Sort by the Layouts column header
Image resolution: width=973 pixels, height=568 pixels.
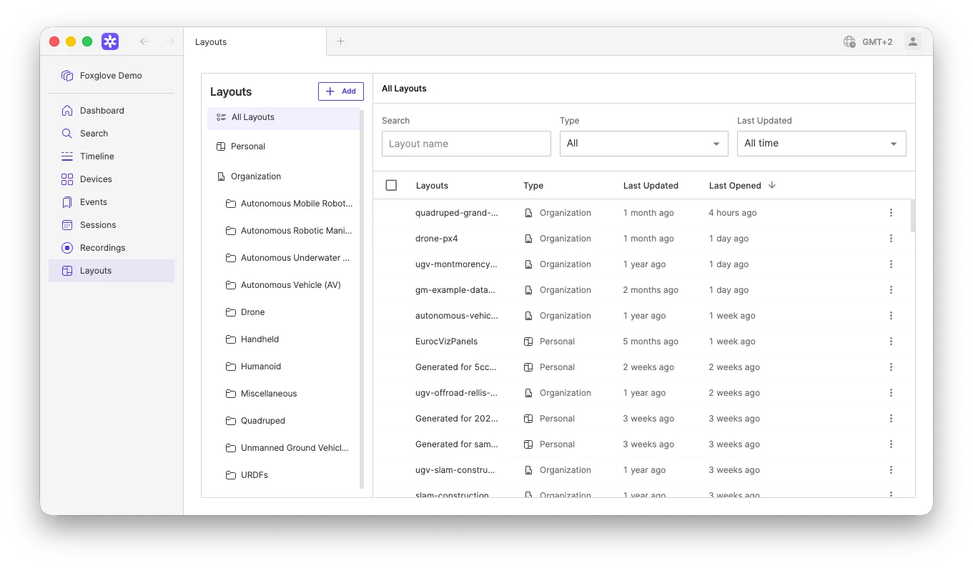pyautogui.click(x=432, y=186)
